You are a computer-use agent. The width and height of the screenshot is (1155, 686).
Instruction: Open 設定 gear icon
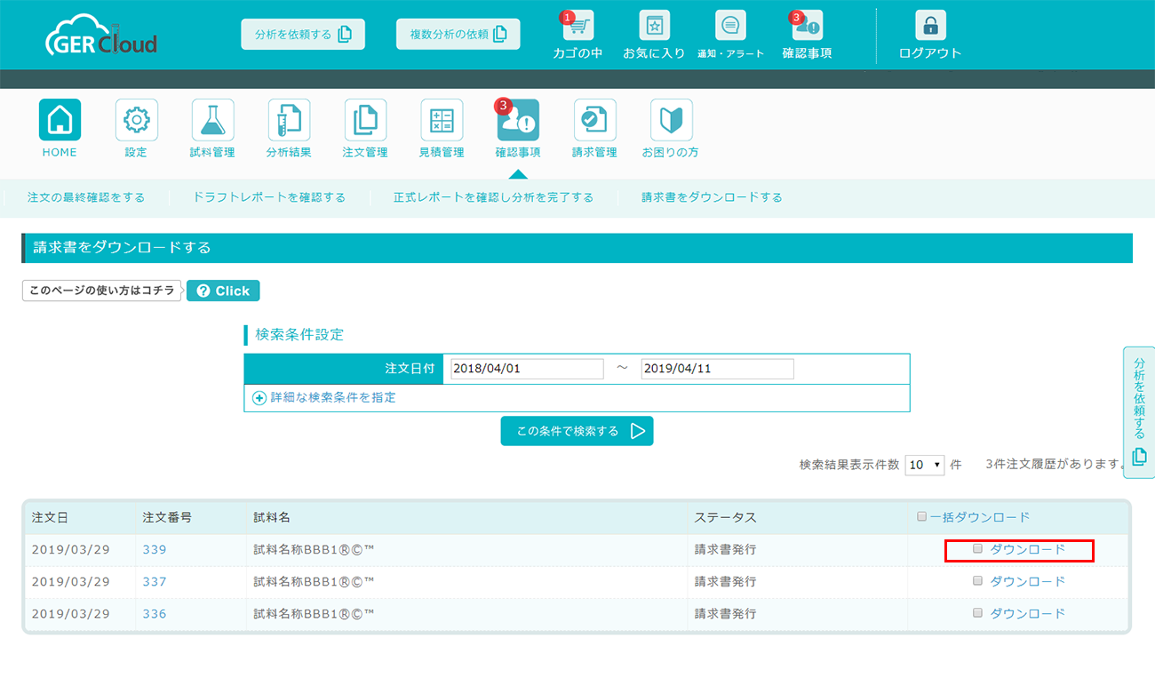pyautogui.click(x=136, y=120)
